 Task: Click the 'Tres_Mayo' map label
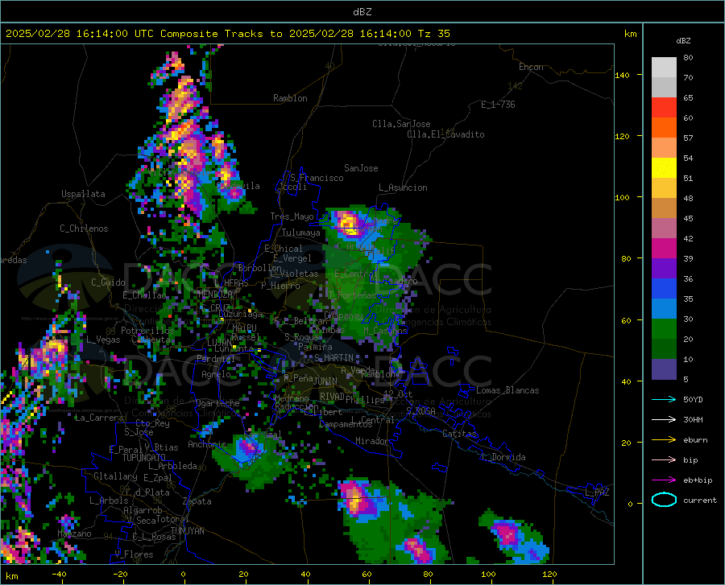292,216
